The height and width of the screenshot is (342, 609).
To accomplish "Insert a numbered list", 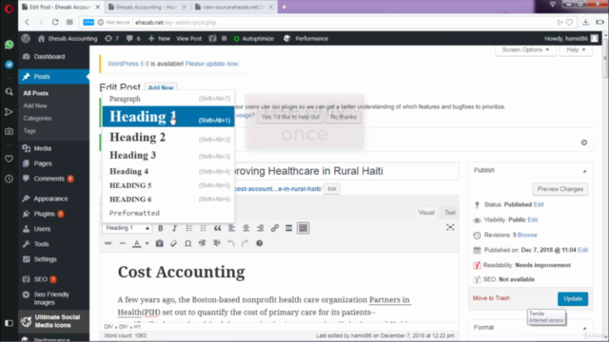I will click(203, 228).
